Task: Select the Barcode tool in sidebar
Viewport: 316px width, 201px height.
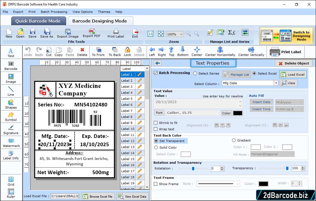Action: [11, 66]
